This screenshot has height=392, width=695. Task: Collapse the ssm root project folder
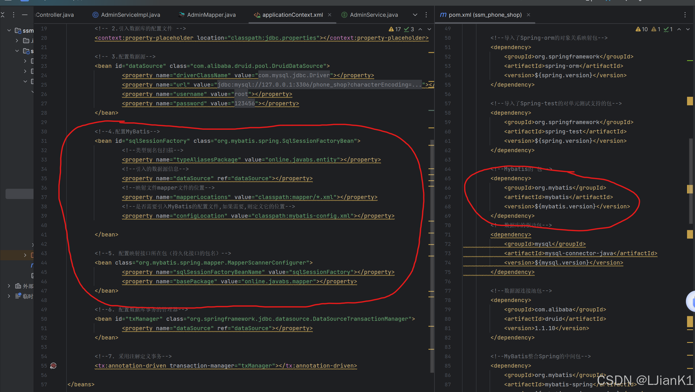tap(9, 30)
